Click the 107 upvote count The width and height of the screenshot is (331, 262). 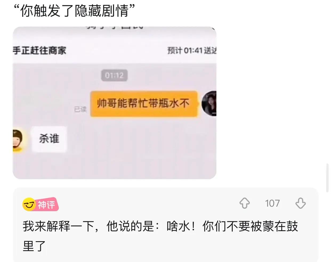(272, 203)
